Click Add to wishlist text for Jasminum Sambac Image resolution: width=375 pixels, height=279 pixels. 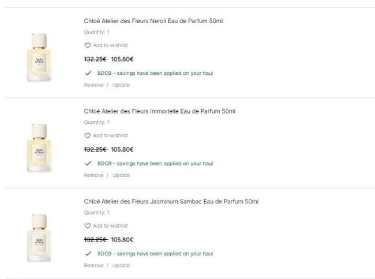(x=110, y=226)
